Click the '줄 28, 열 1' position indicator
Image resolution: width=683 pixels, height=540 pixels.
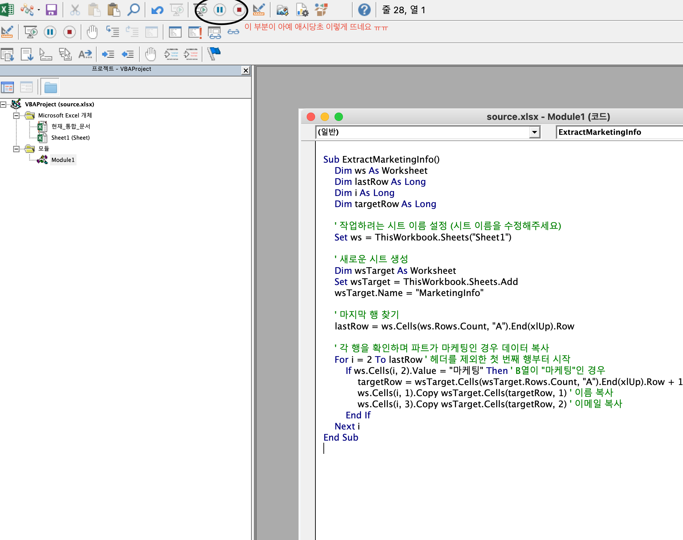pos(403,10)
